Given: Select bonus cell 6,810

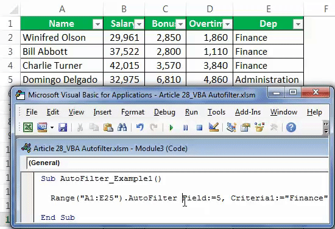Looking at the screenshot, I should pyautogui.click(x=165, y=79).
